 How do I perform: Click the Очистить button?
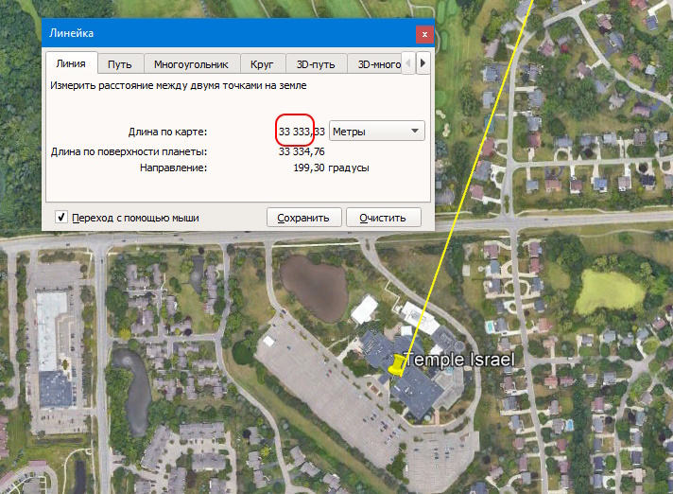coord(383,218)
